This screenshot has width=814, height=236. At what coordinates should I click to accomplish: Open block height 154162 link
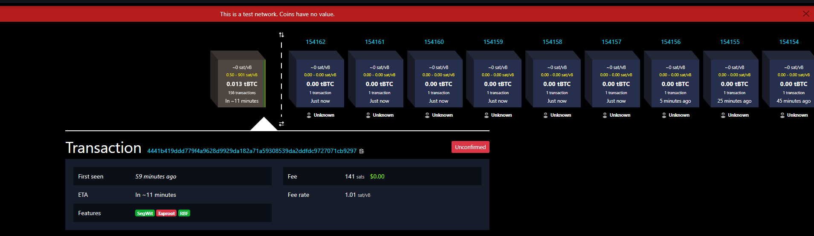(316, 42)
